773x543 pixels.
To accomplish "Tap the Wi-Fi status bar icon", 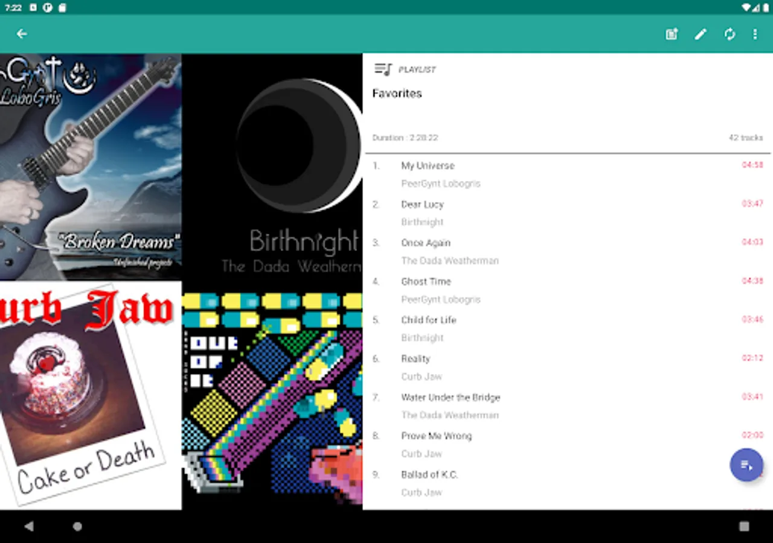I will tap(745, 7).
